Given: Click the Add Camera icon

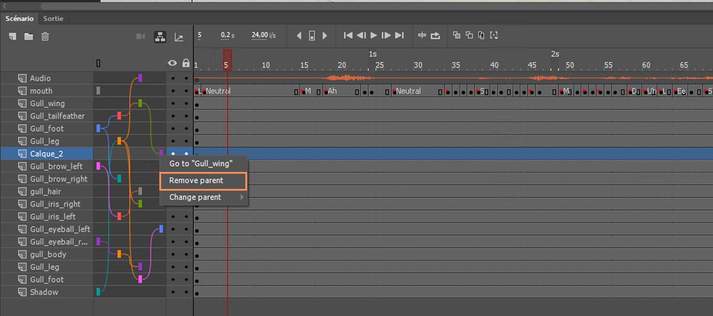Looking at the screenshot, I should tap(141, 36).
